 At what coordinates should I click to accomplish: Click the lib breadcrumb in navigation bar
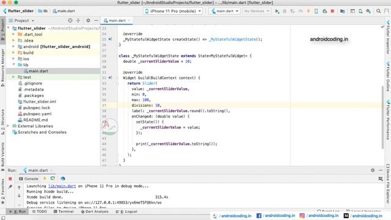click(x=43, y=11)
